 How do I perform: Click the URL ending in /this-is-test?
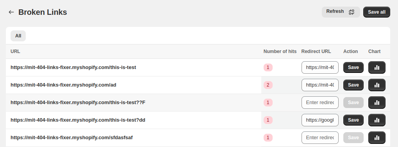click(73, 67)
